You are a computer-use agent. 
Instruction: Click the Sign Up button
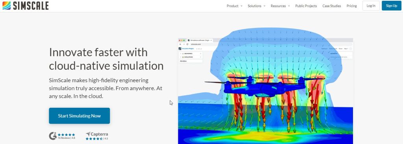[x=392, y=6]
